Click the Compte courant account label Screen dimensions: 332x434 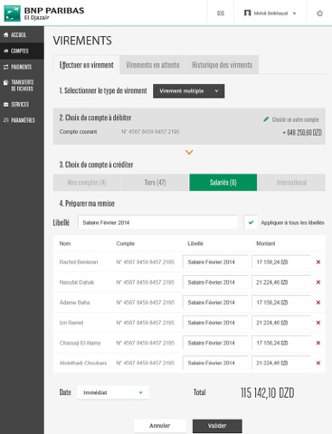point(78,132)
